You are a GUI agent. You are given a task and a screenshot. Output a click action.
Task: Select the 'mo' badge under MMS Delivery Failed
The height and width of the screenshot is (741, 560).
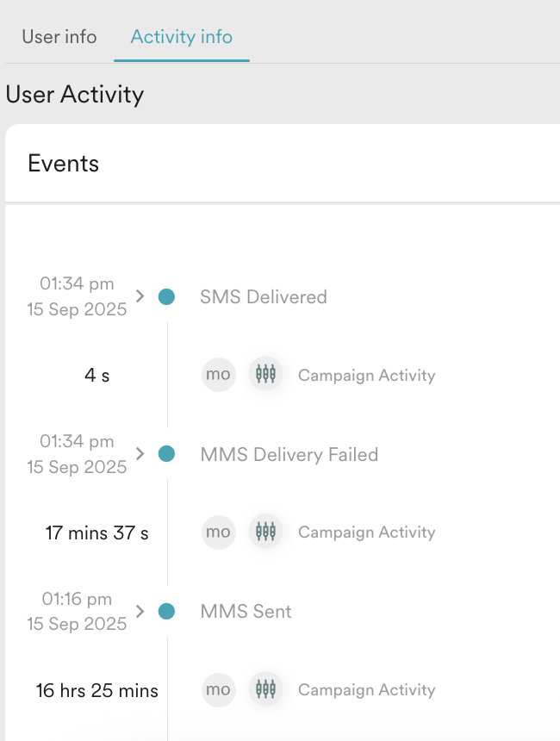[x=218, y=532]
